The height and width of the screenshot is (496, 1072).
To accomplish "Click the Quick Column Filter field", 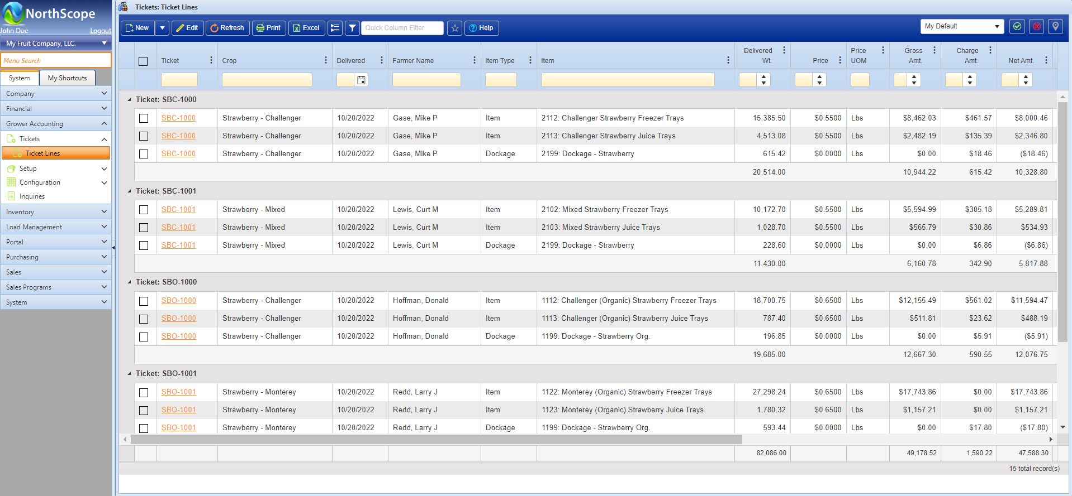I will point(402,28).
